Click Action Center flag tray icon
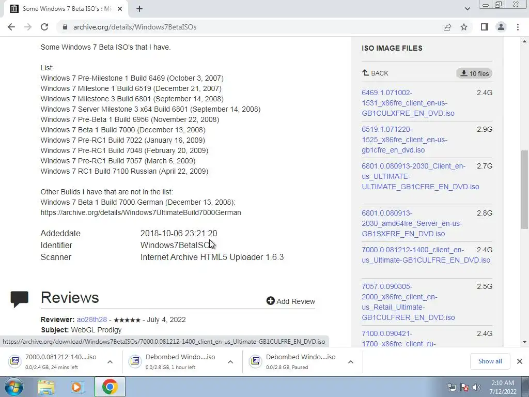529x397 pixels. click(x=464, y=387)
